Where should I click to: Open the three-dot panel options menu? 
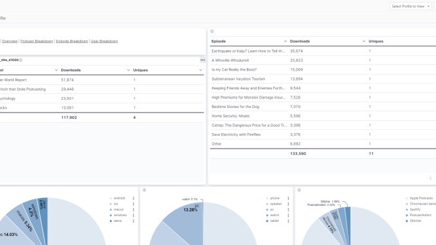point(203,60)
